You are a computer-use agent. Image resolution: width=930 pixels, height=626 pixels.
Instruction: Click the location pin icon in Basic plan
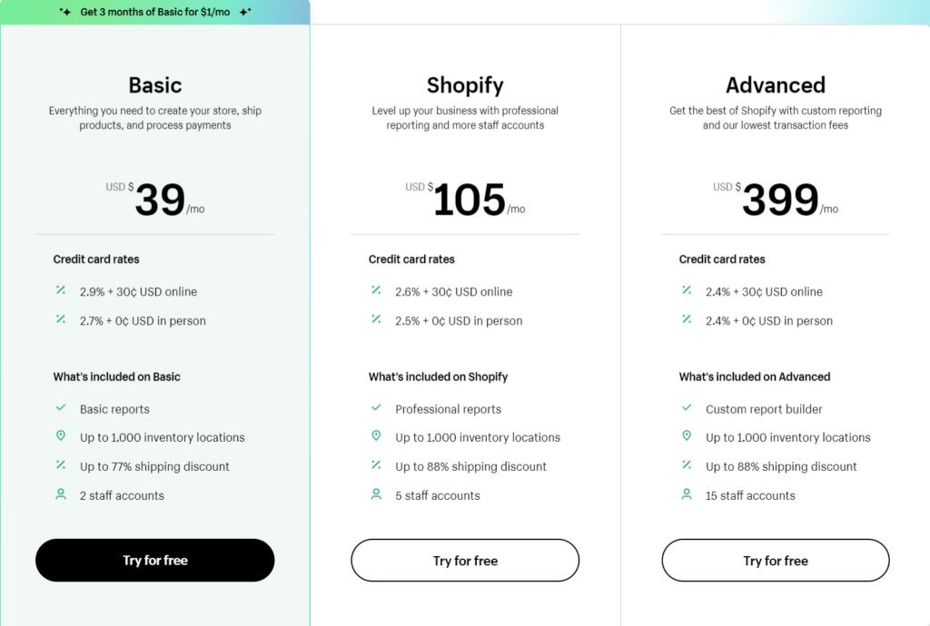[61, 435]
